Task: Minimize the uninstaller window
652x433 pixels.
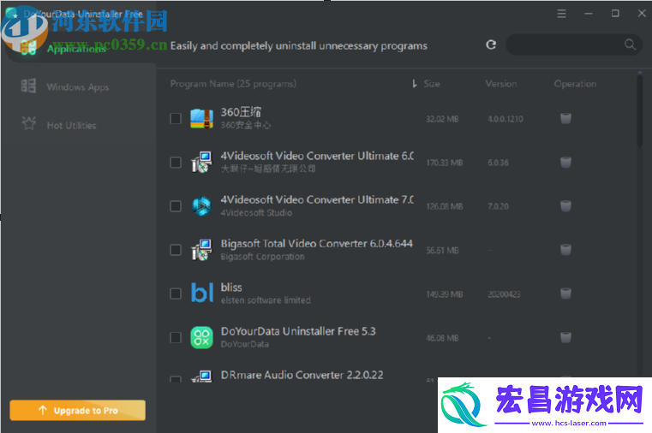Action: pos(589,14)
